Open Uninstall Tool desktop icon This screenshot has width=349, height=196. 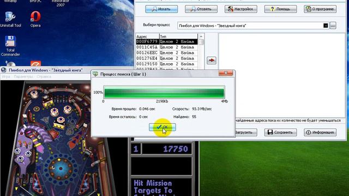point(10,20)
